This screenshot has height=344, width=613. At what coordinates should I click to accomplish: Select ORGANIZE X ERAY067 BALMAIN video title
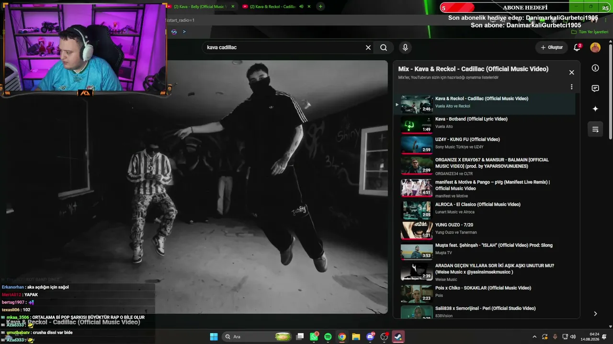coord(492,163)
